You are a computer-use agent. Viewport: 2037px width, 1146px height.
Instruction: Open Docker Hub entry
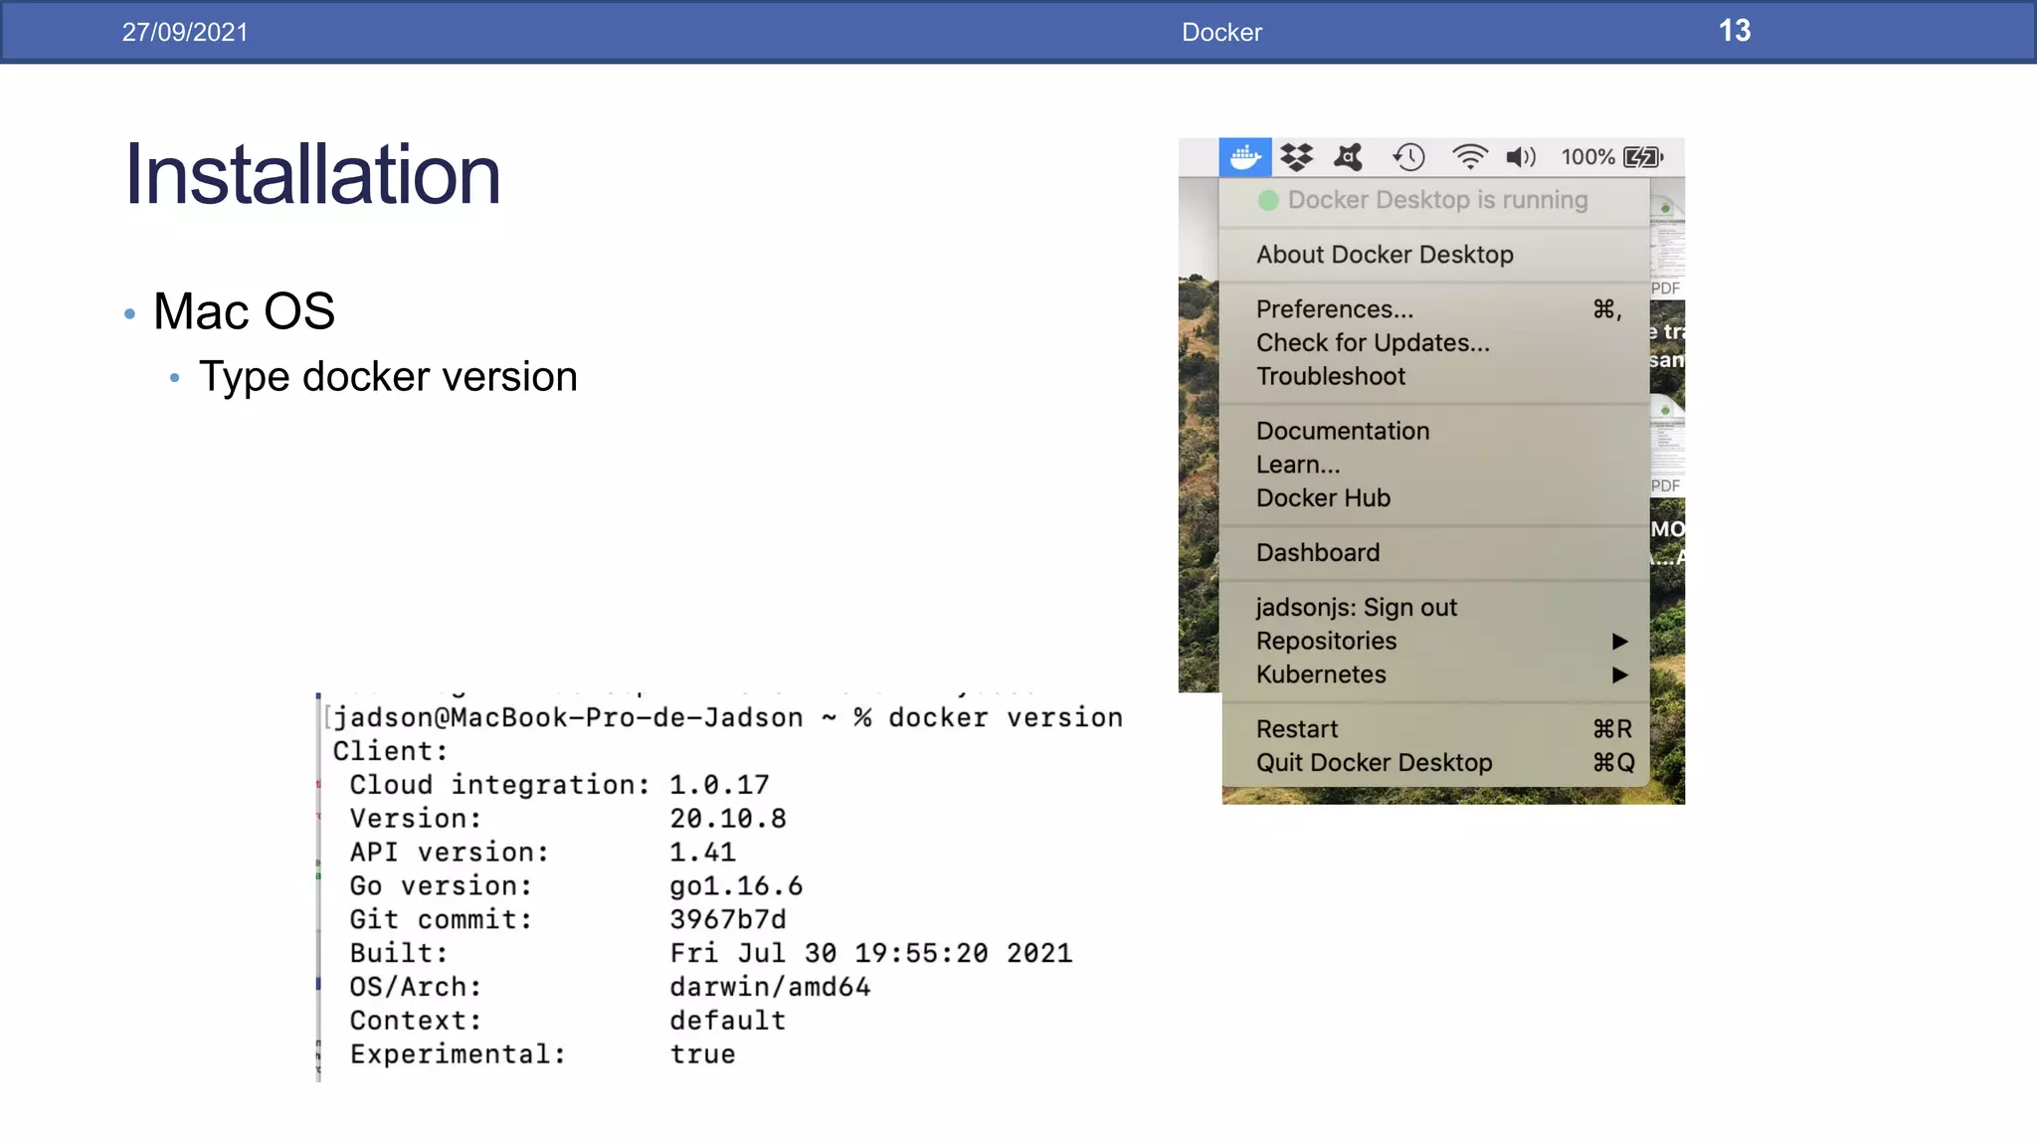tap(1323, 498)
